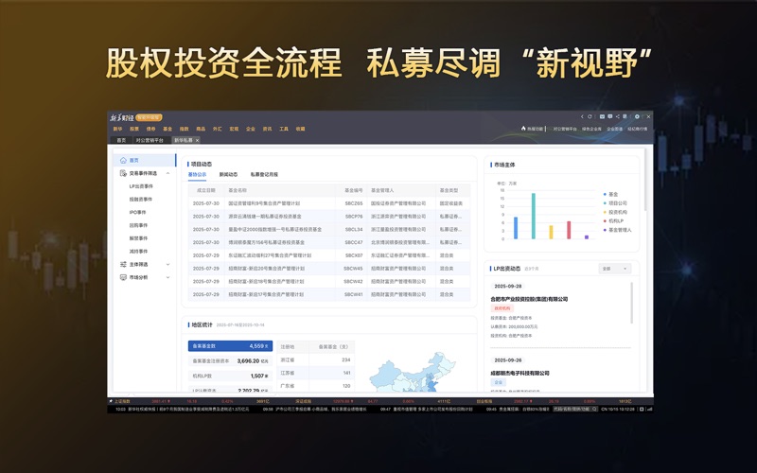The width and height of the screenshot is (757, 473).
Task: Open LP出资事件 in the sidebar
Action: pos(141,186)
